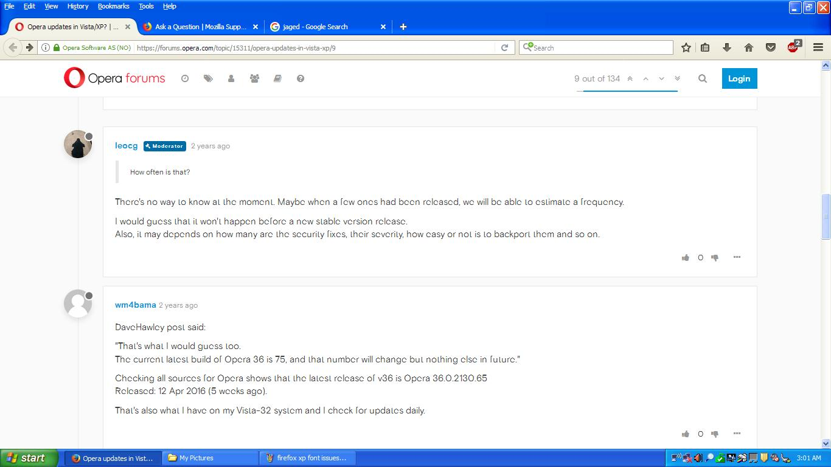
Task: Open the Users (single person) forum icon
Action: click(231, 78)
